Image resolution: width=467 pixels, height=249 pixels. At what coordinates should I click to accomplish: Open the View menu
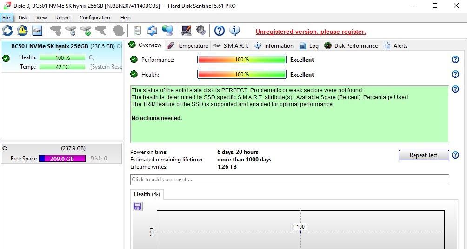pyautogui.click(x=41, y=18)
